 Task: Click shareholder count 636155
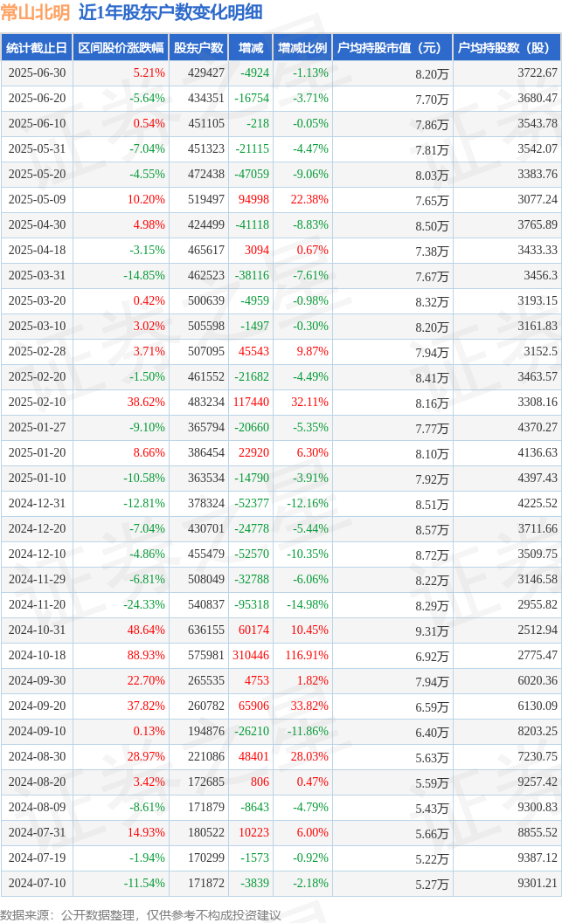click(x=206, y=630)
